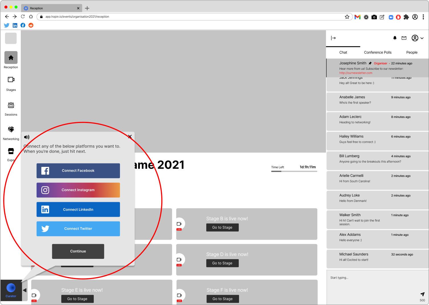
Task: Open the Networking handshake icon
Action: click(x=11, y=130)
